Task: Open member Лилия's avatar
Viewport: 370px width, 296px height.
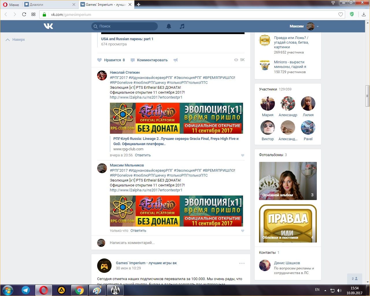Action: pos(308,103)
